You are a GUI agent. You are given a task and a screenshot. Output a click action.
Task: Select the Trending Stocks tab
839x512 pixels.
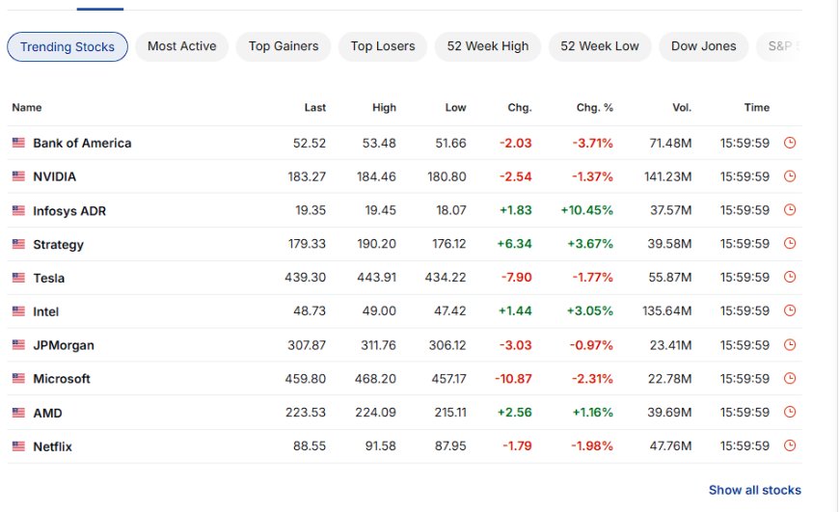68,46
